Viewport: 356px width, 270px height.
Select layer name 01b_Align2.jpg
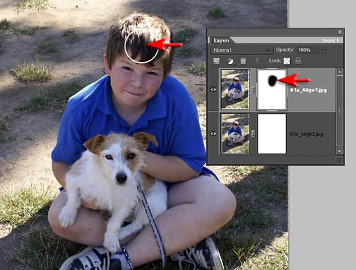tap(306, 134)
